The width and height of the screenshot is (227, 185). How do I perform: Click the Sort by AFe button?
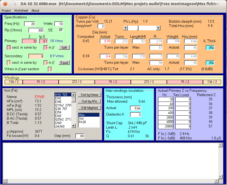point(89,101)
